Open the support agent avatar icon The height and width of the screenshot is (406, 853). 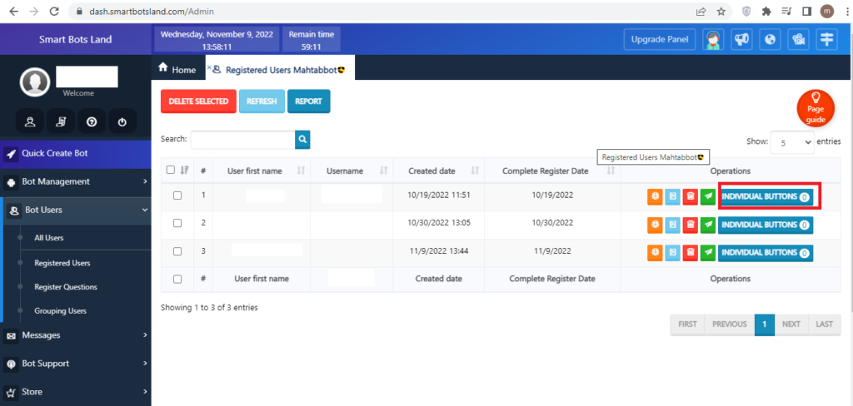712,39
